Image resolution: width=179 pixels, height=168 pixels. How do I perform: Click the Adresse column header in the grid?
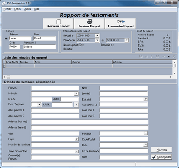(143, 62)
